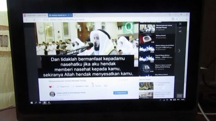Open the Mishary Rashid playlist entry title
Screen dimensions: 216x121
[x=161, y=36]
